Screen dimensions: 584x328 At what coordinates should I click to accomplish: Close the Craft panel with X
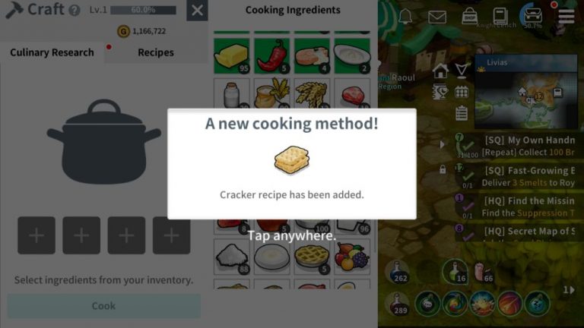(x=197, y=11)
